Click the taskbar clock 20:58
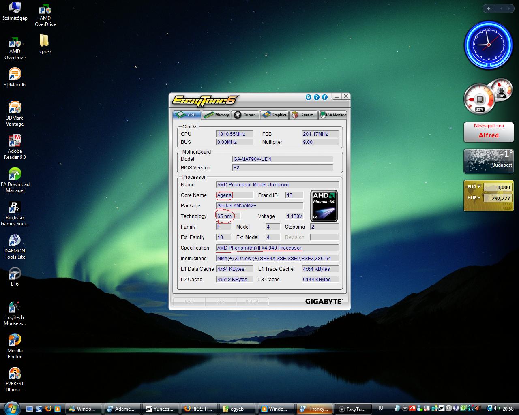The image size is (519, 415). click(508, 409)
